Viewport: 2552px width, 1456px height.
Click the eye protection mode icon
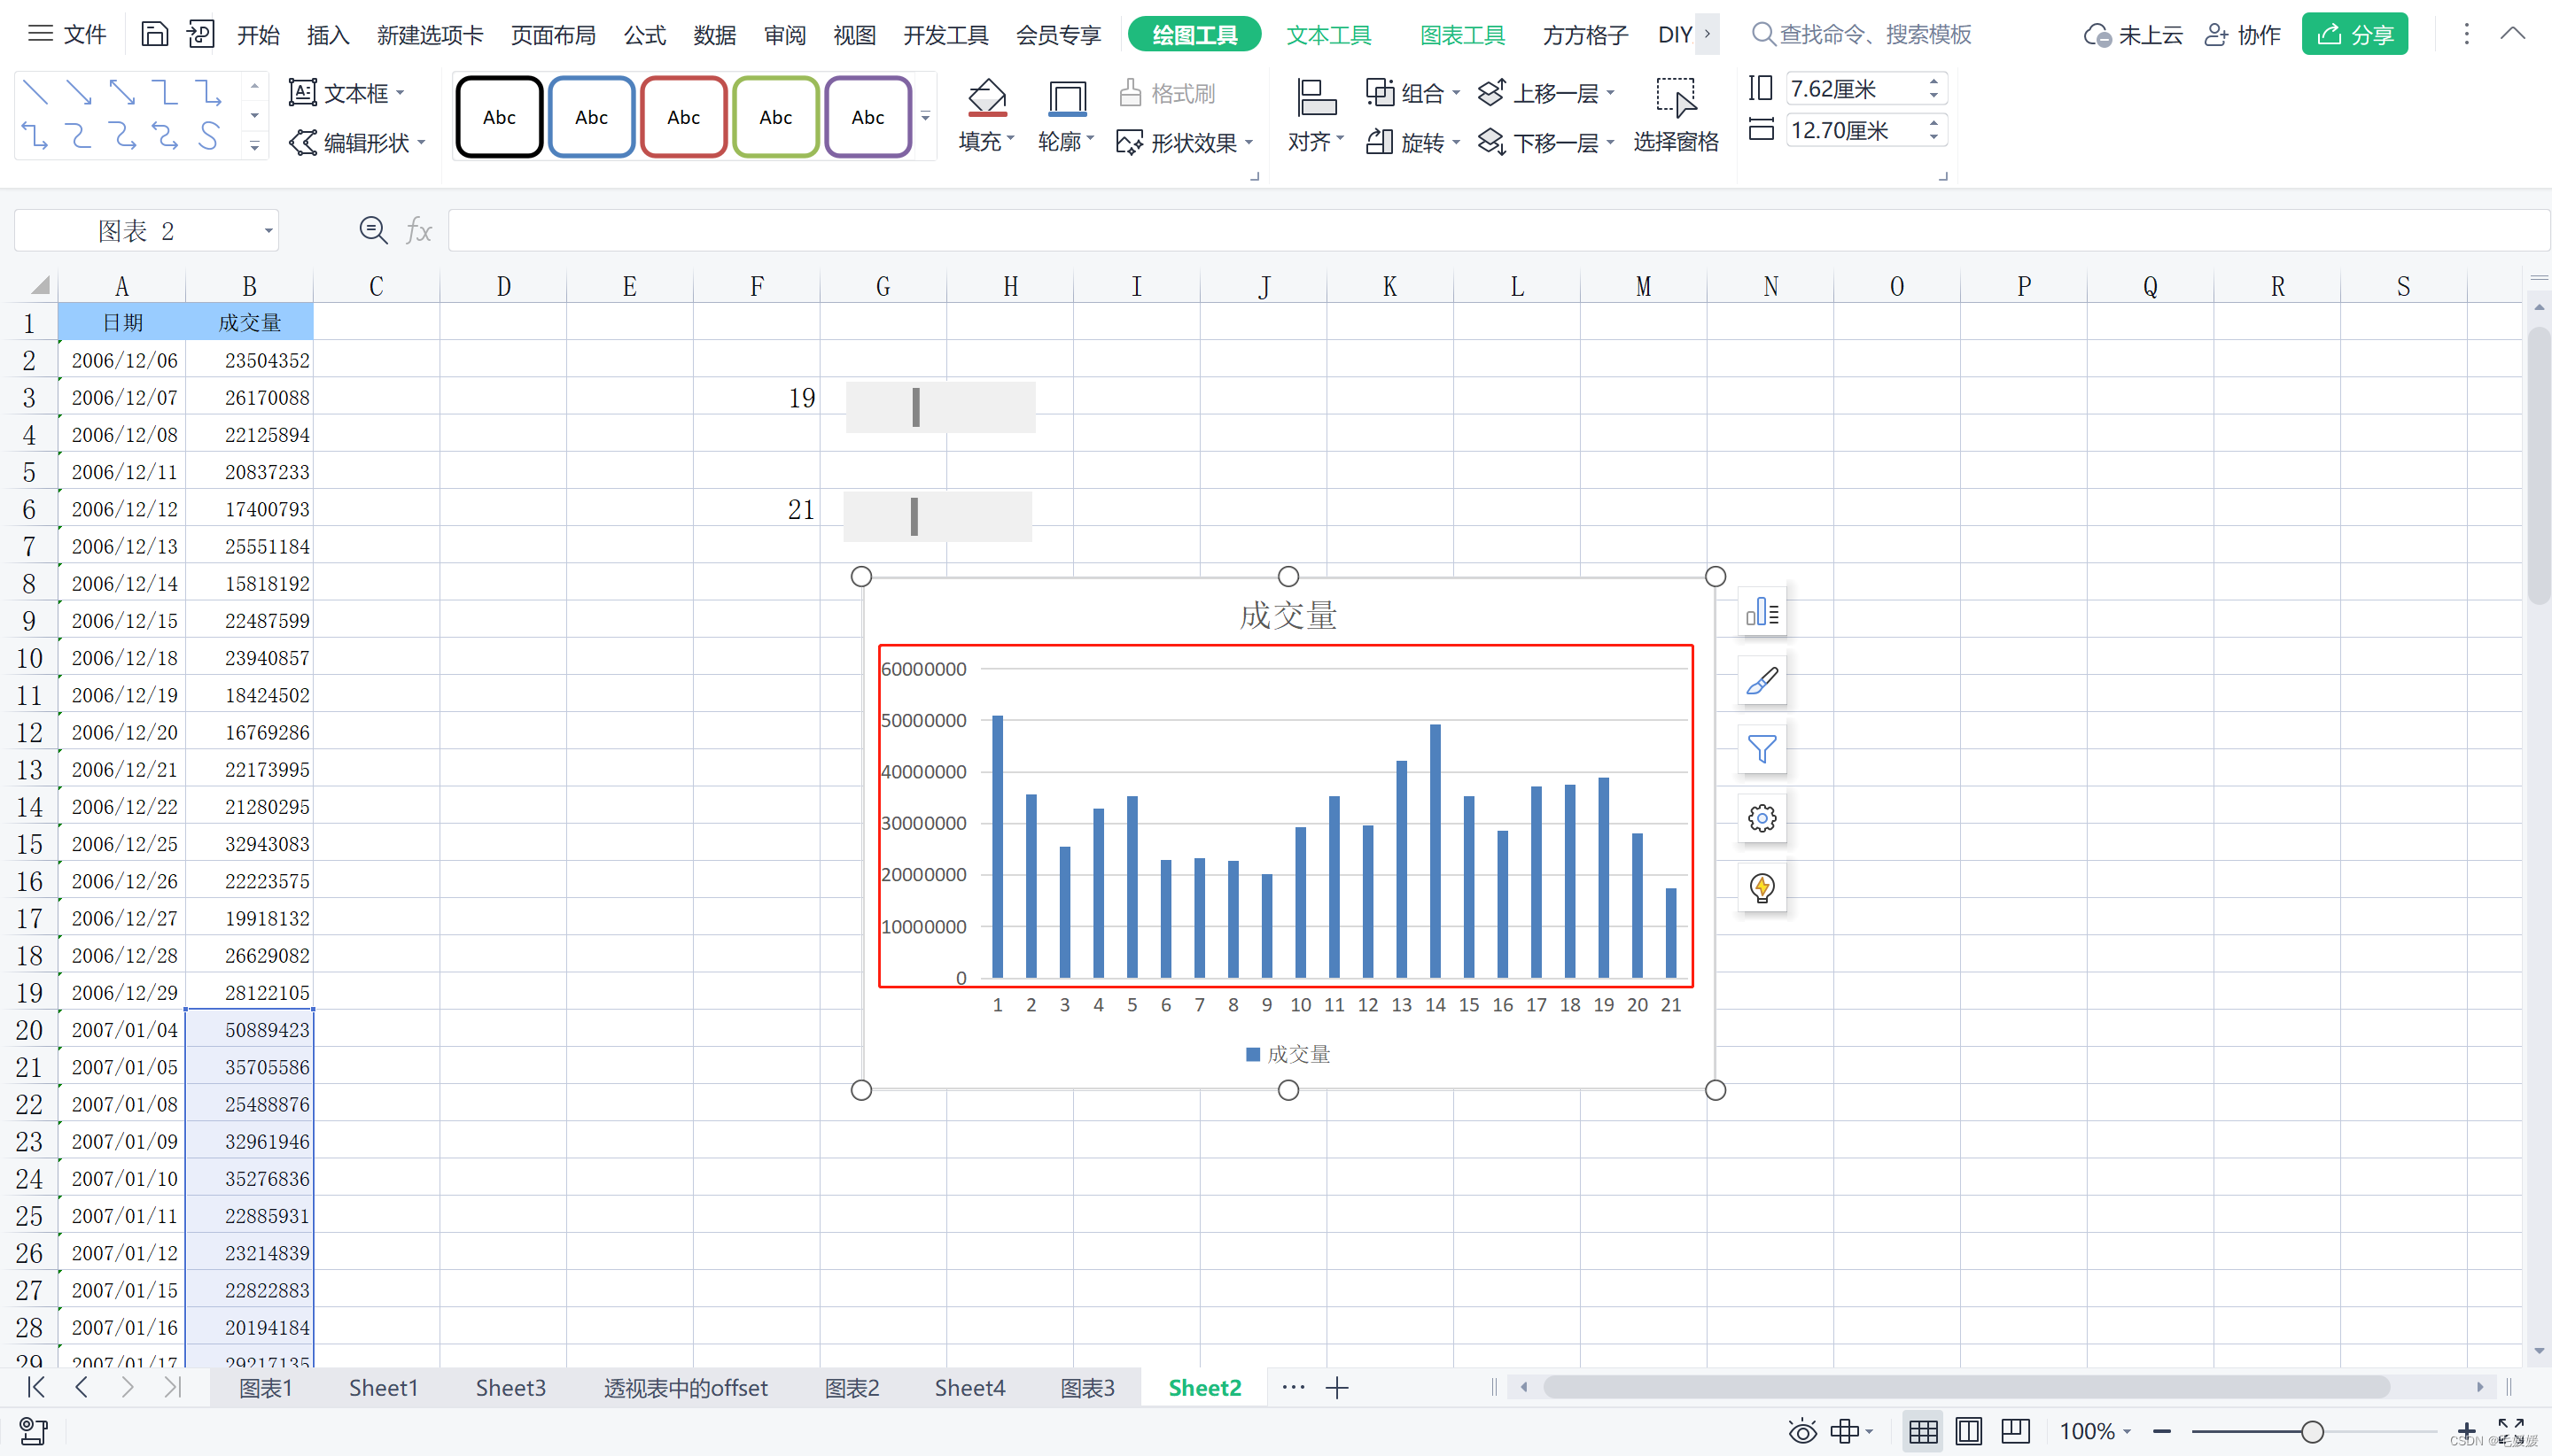pos(1802,1432)
